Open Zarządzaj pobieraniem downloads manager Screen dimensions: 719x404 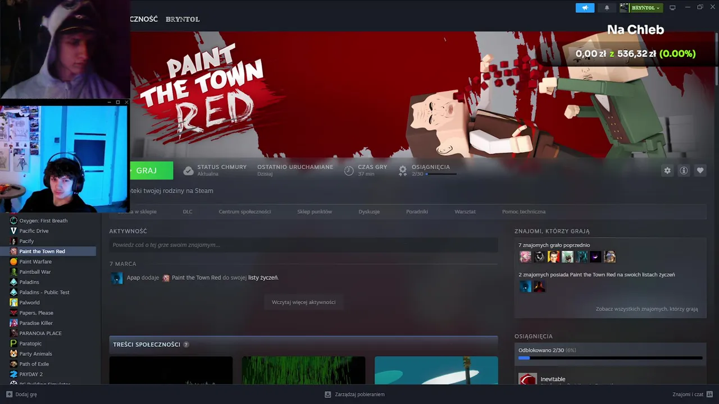click(354, 394)
